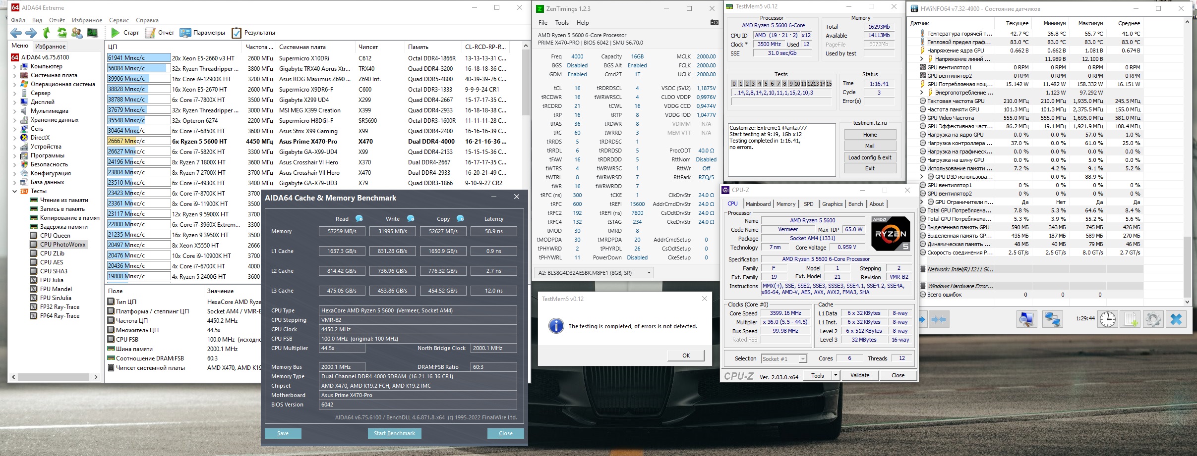Click the info icon next to Read column
Image resolution: width=1197 pixels, height=456 pixels.
coord(359,218)
